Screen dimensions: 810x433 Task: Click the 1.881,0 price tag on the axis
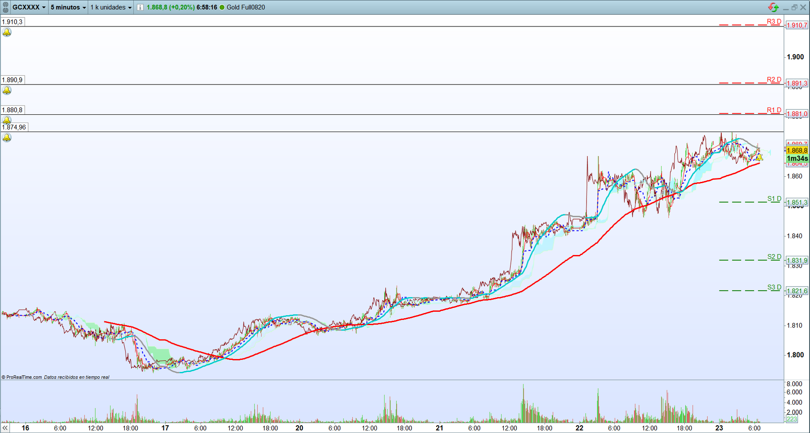pos(797,114)
